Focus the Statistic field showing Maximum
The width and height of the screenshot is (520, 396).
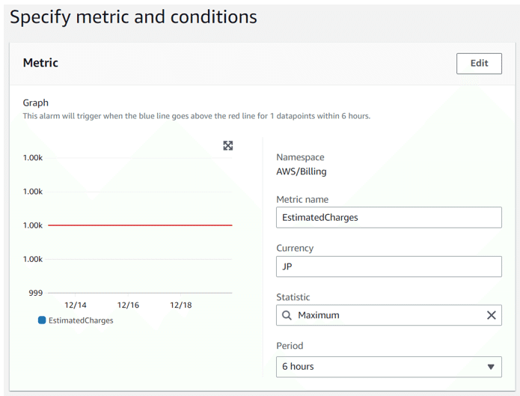[388, 315]
